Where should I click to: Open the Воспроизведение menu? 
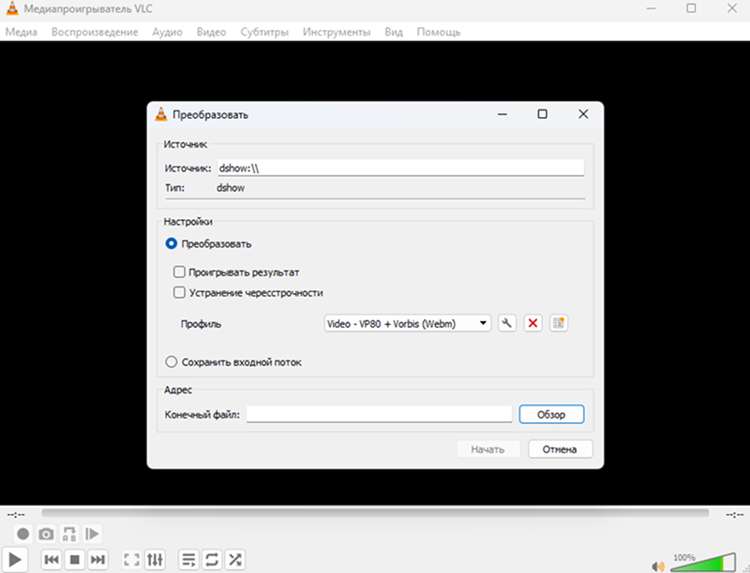[x=95, y=32]
